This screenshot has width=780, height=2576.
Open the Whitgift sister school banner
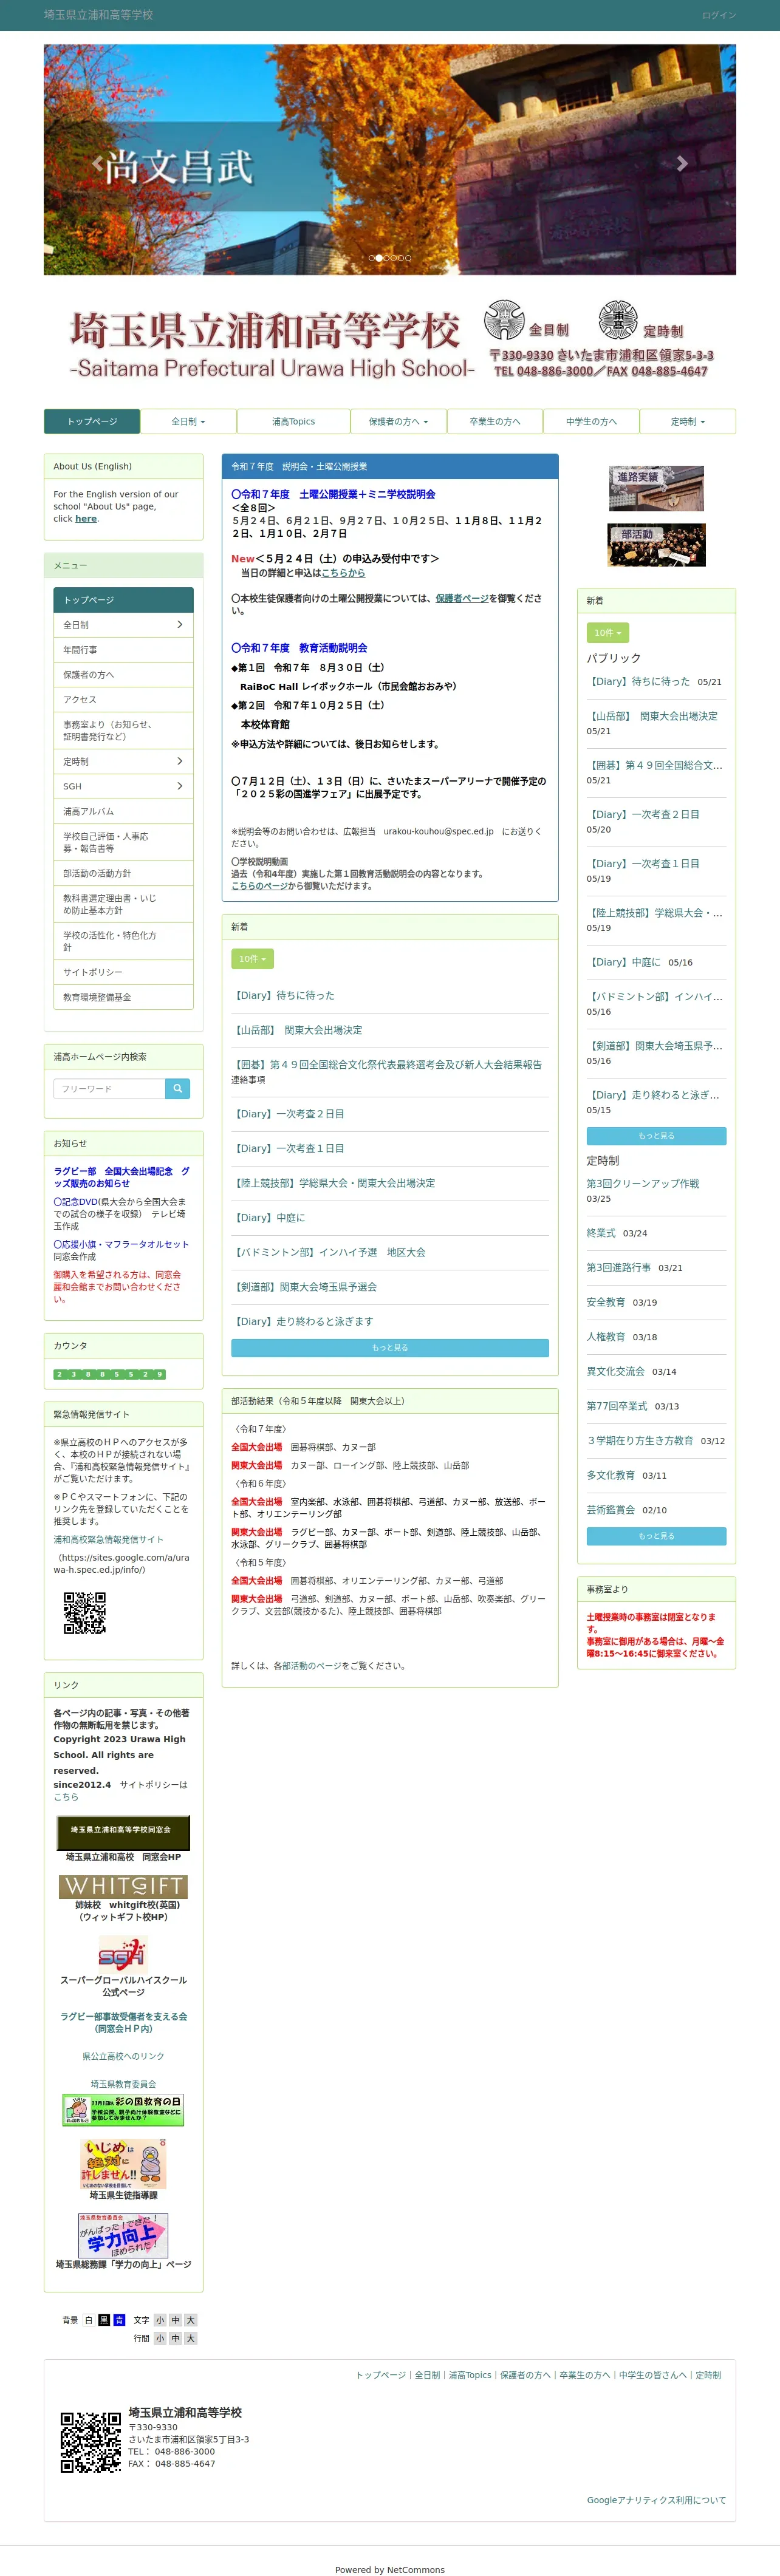tap(123, 1886)
